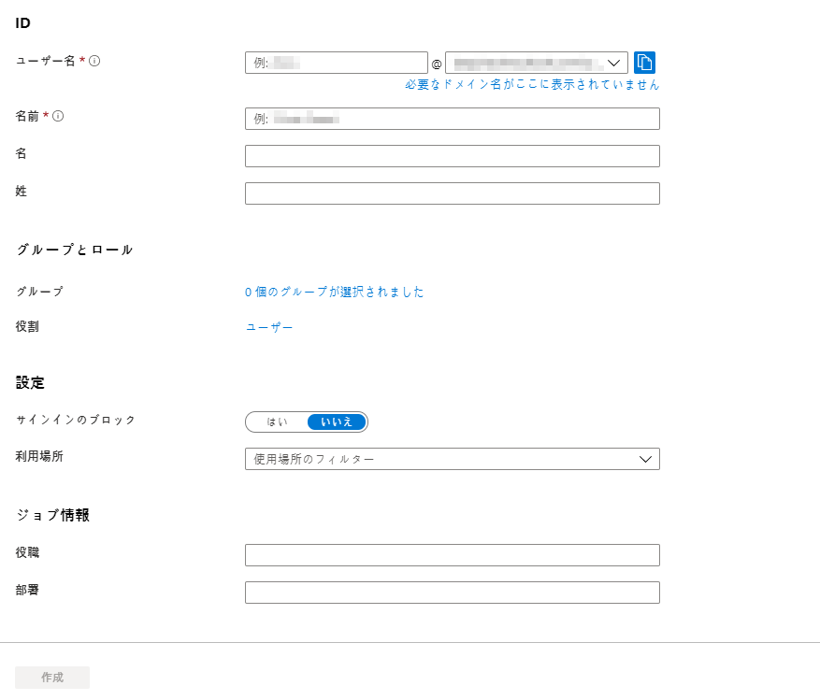Click the @ symbol between name and domain
This screenshot has height=700, width=820.
point(437,64)
